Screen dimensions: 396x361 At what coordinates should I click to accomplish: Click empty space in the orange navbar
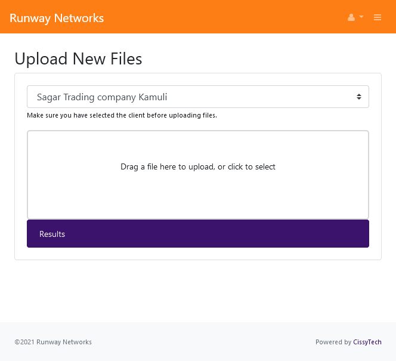tap(227, 17)
